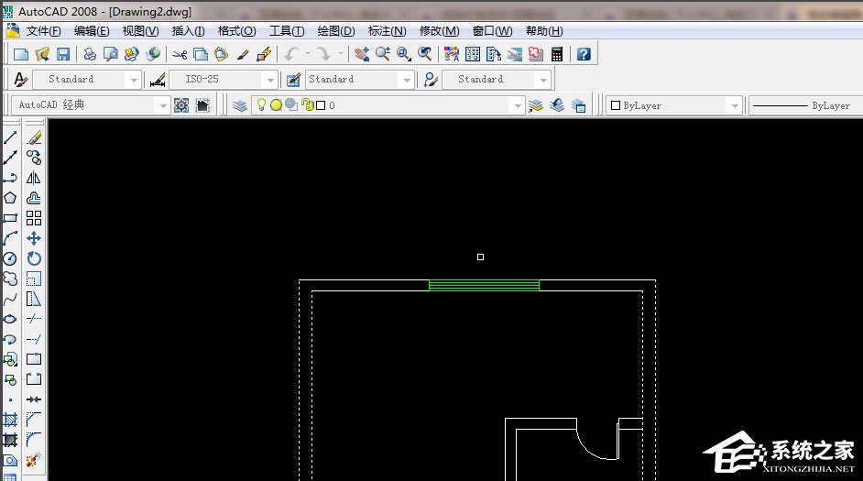Click the Erase tool icon

click(x=34, y=137)
